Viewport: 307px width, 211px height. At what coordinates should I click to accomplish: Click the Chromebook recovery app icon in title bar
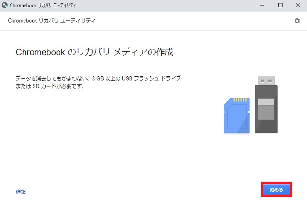pos(4,5)
